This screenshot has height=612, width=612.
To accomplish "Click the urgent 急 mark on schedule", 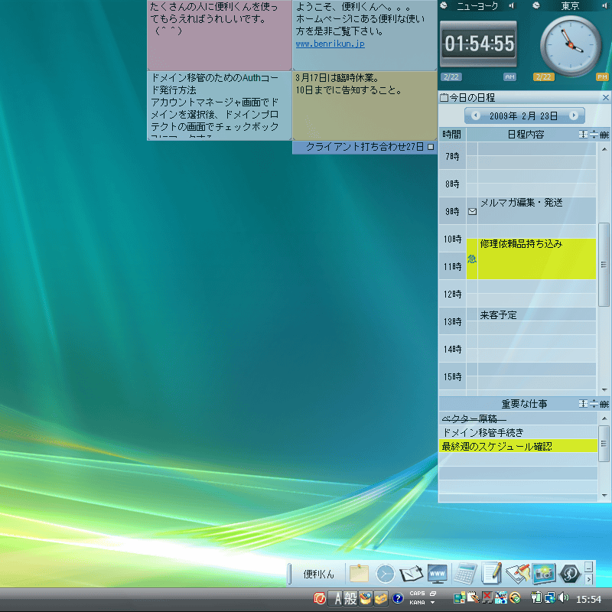I will [472, 259].
